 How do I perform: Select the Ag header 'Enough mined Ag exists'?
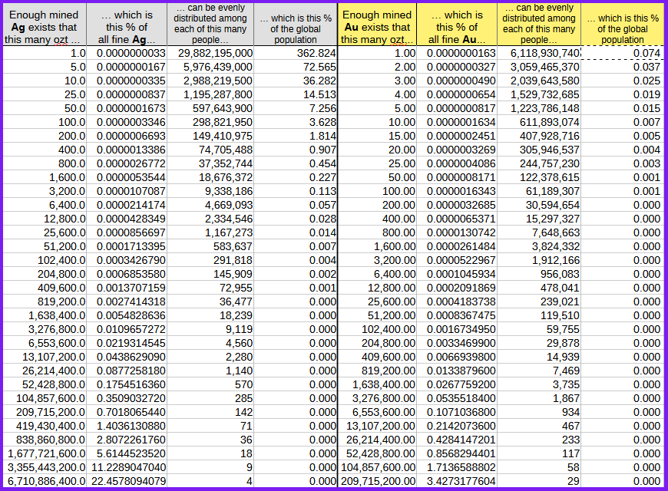[45, 25]
